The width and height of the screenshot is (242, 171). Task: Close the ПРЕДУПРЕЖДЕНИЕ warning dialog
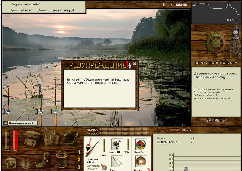(x=135, y=64)
